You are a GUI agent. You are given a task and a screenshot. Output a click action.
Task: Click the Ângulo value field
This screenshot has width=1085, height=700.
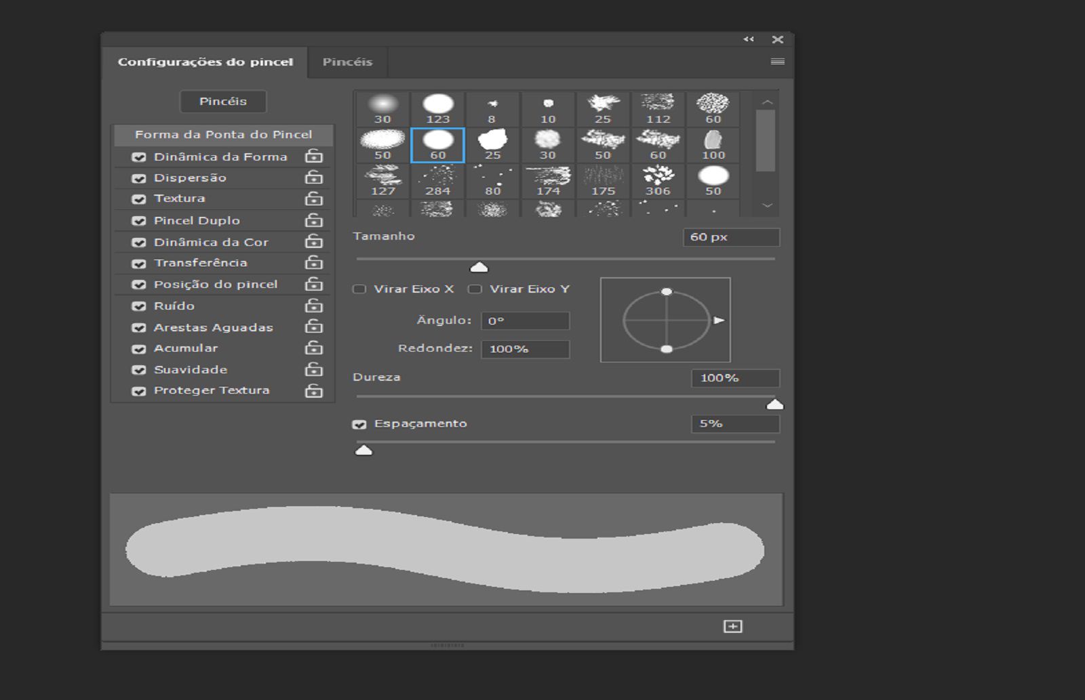click(526, 321)
